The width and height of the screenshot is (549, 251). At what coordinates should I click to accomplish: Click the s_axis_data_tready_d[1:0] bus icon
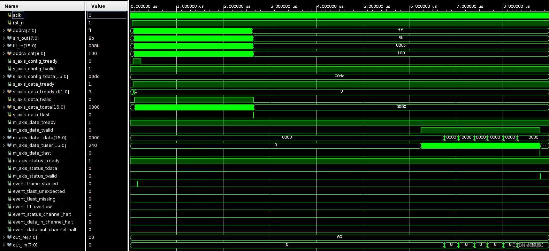[10, 92]
